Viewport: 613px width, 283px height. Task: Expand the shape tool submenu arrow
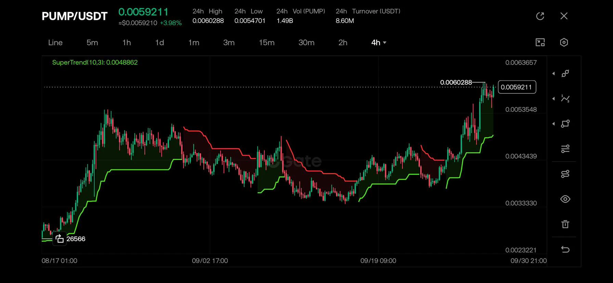coord(553,124)
